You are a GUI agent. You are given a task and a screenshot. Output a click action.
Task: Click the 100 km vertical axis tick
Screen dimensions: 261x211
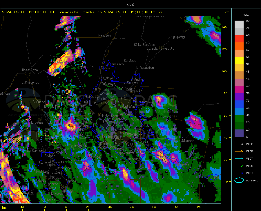(224, 71)
